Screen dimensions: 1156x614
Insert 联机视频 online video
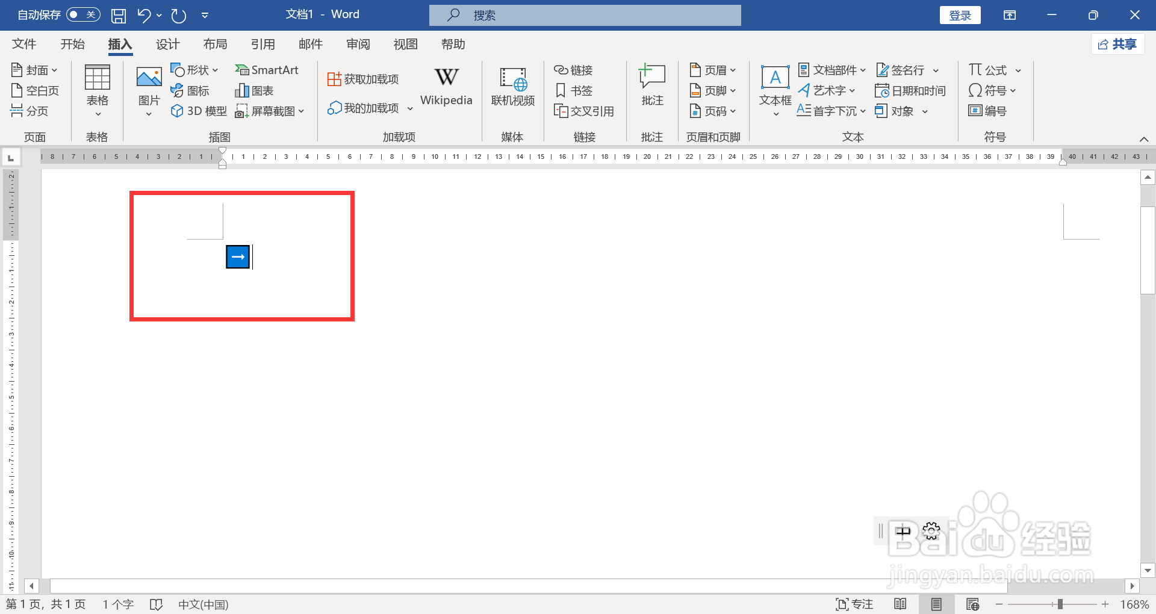(x=512, y=87)
